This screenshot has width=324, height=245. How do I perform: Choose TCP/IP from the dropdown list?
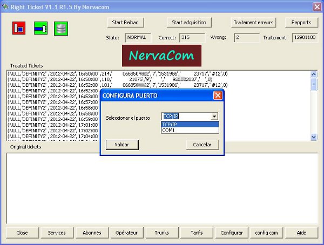[190, 124]
